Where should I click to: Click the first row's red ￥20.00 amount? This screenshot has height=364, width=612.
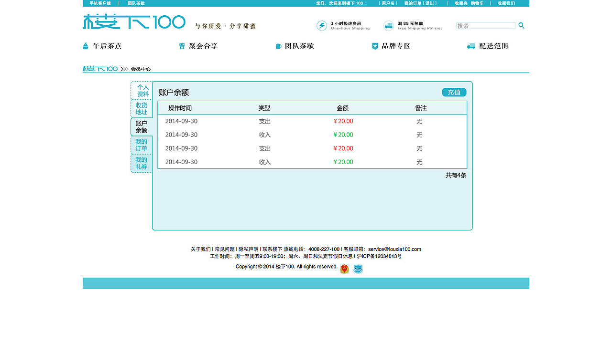pos(343,121)
